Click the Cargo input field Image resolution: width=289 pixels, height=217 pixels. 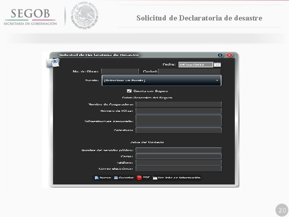179,156
